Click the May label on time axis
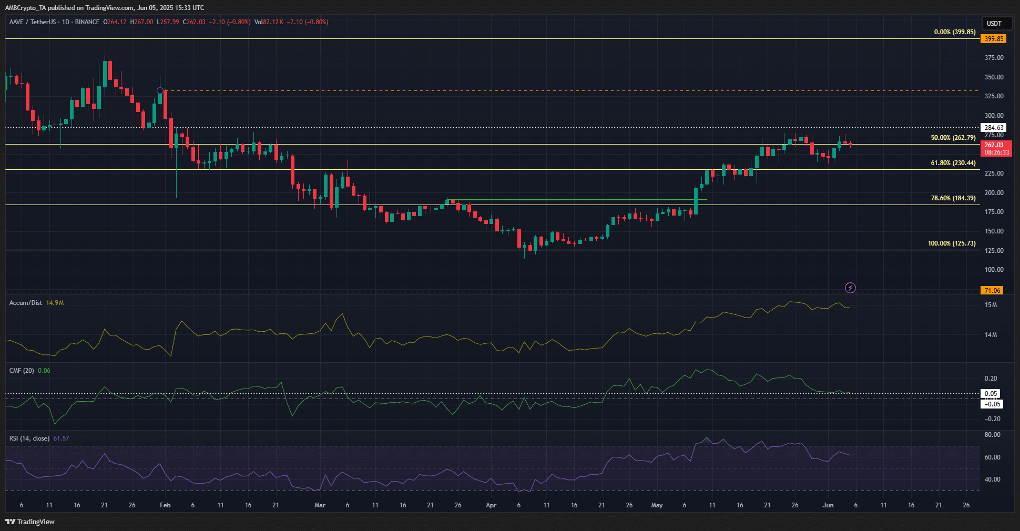This screenshot has height=531, width=1020. pos(657,505)
